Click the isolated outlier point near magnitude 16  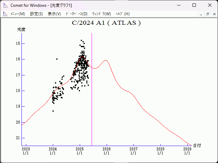click(x=57, y=59)
